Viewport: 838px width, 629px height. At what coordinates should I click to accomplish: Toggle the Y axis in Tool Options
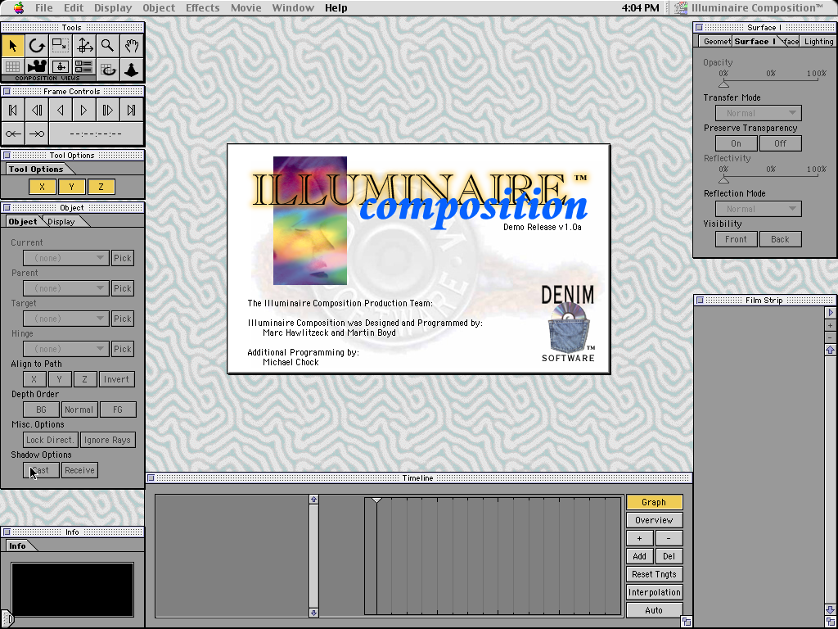coord(71,187)
